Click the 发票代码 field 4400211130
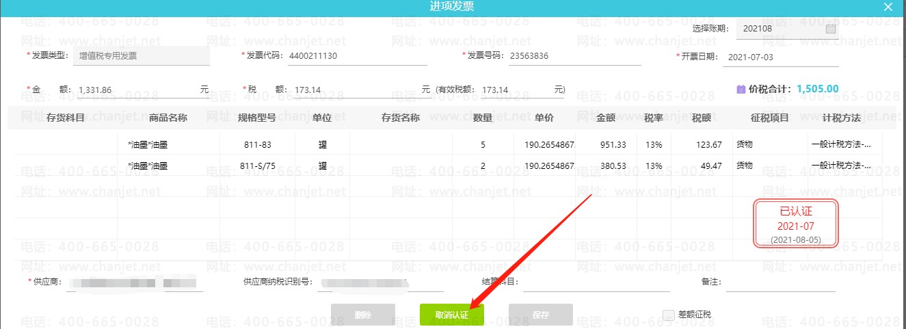906x329 pixels. 357,57
